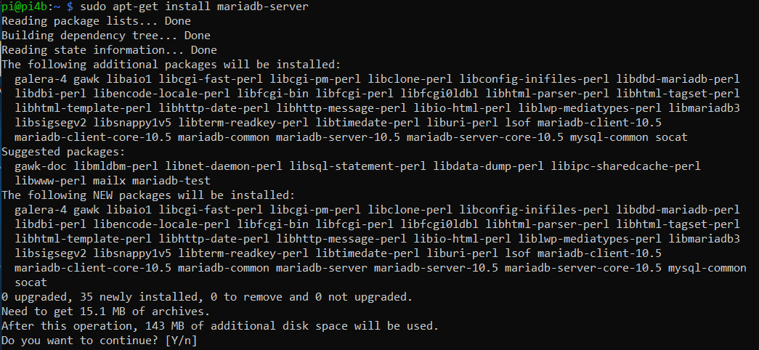This screenshot has width=759, height=350.
Task: Click 'mailx' in the suggested packages
Action: coord(110,181)
